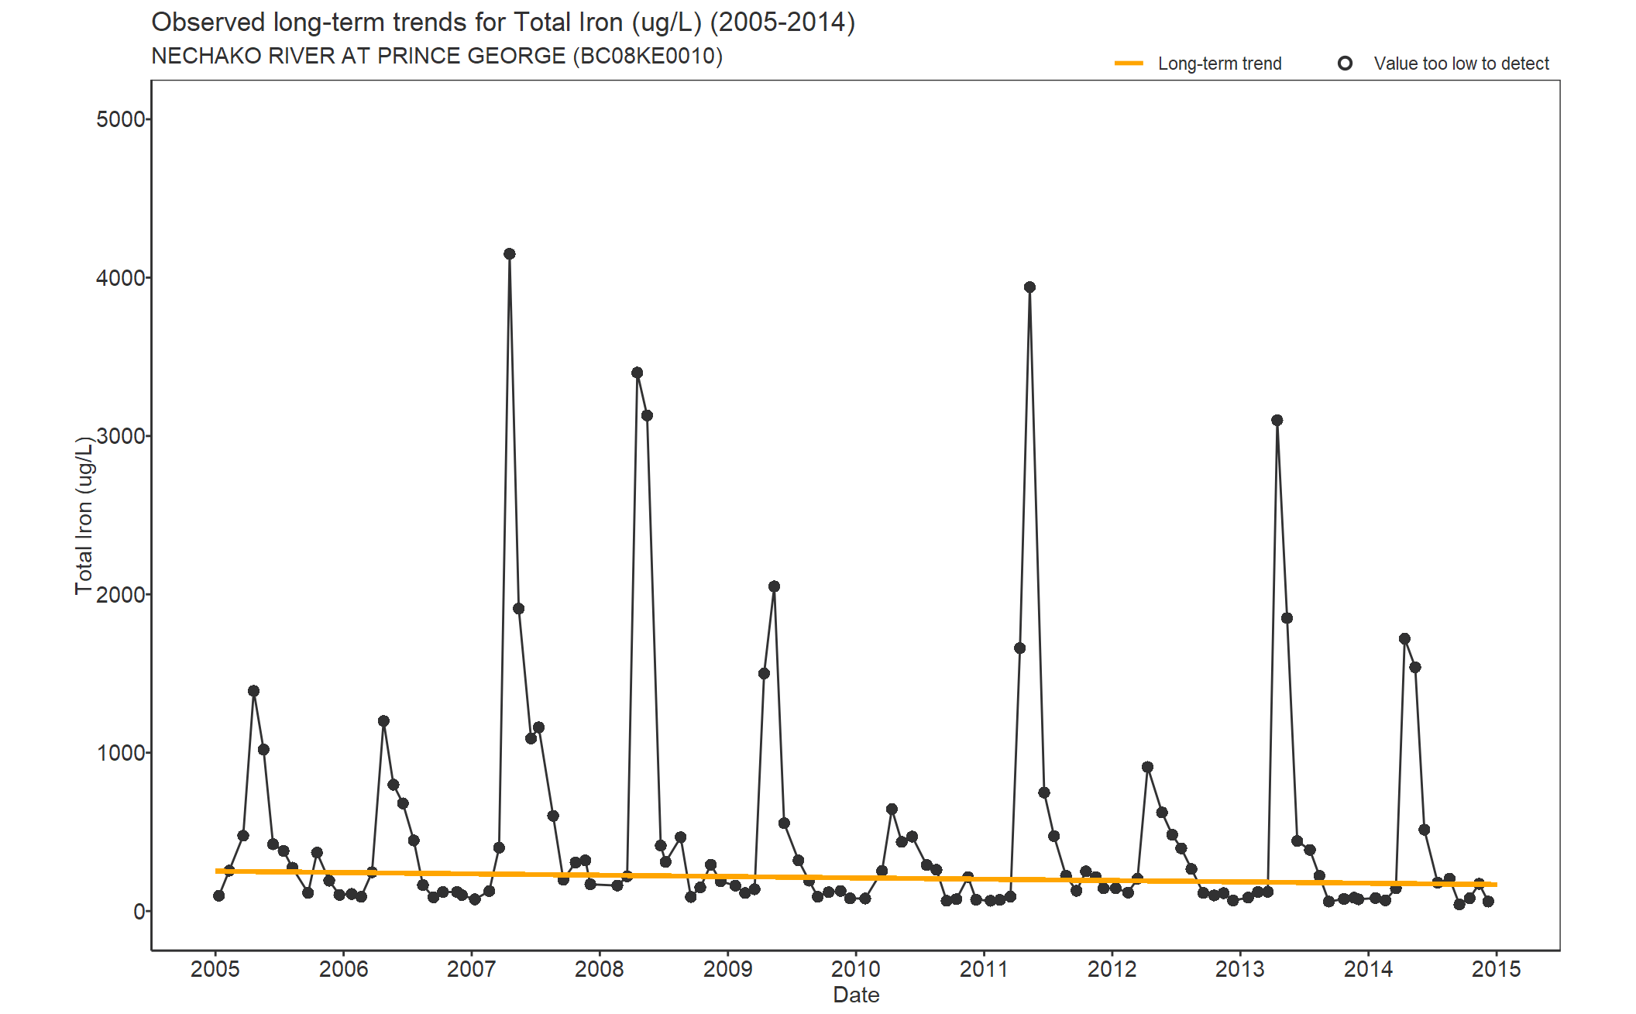Click the hollow circle legend marker

pos(1346,64)
